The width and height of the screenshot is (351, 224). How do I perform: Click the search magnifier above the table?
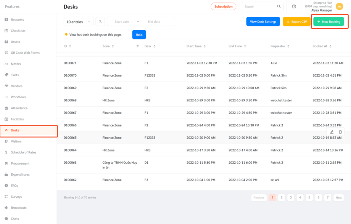[100, 21]
